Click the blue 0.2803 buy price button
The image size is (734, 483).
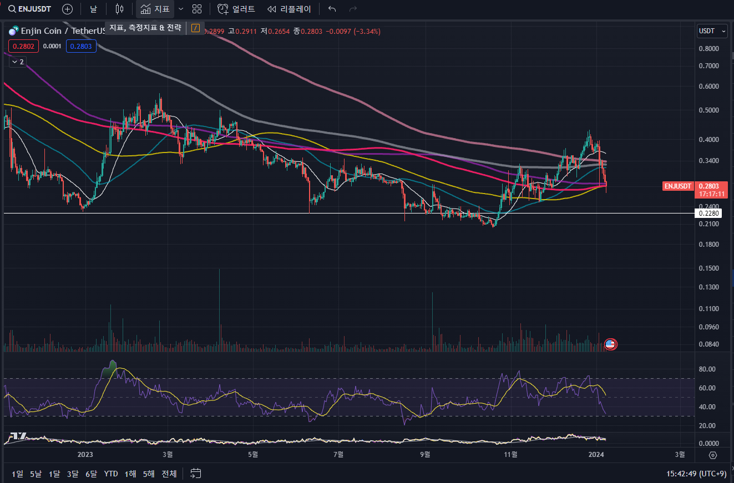coord(81,47)
